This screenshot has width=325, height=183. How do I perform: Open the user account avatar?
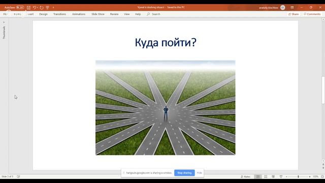[x=282, y=8]
